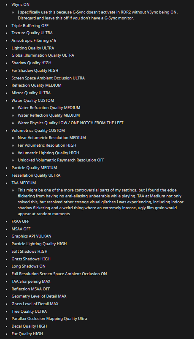Click Texture Quality ULTRA text
Screen dimensions: 194x339
coord(32,33)
